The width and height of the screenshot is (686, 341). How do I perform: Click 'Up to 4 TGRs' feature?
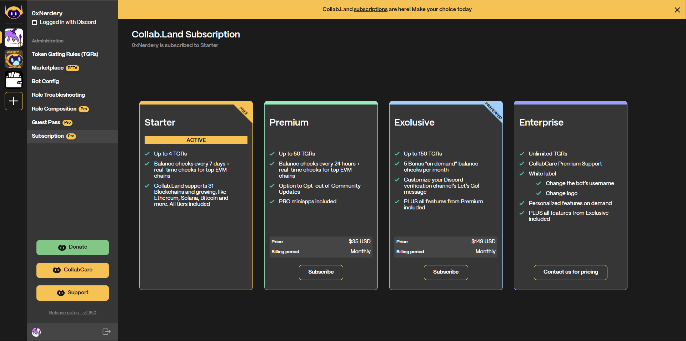(x=170, y=154)
